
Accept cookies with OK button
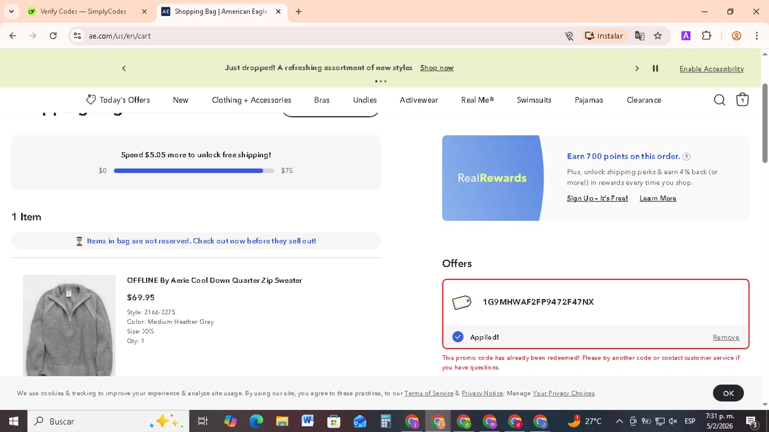pyautogui.click(x=728, y=393)
